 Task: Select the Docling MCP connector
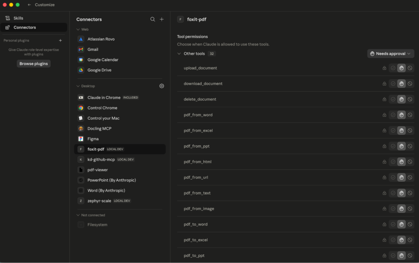point(120,129)
